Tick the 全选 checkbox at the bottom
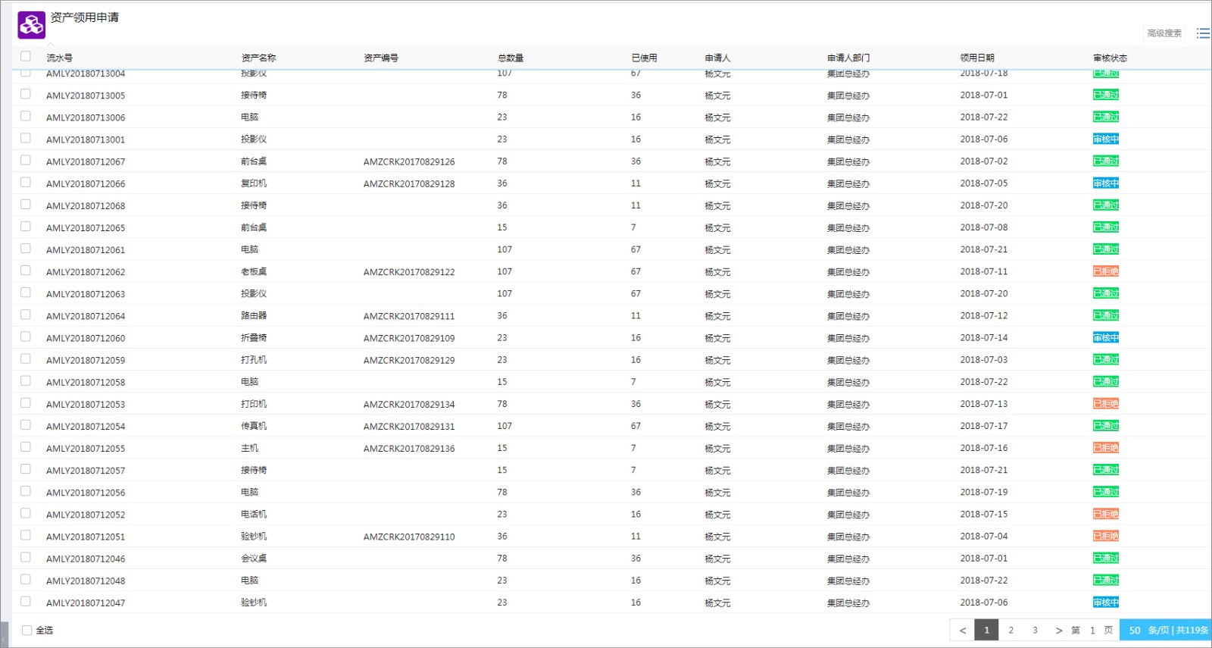The width and height of the screenshot is (1212, 648). 27,630
